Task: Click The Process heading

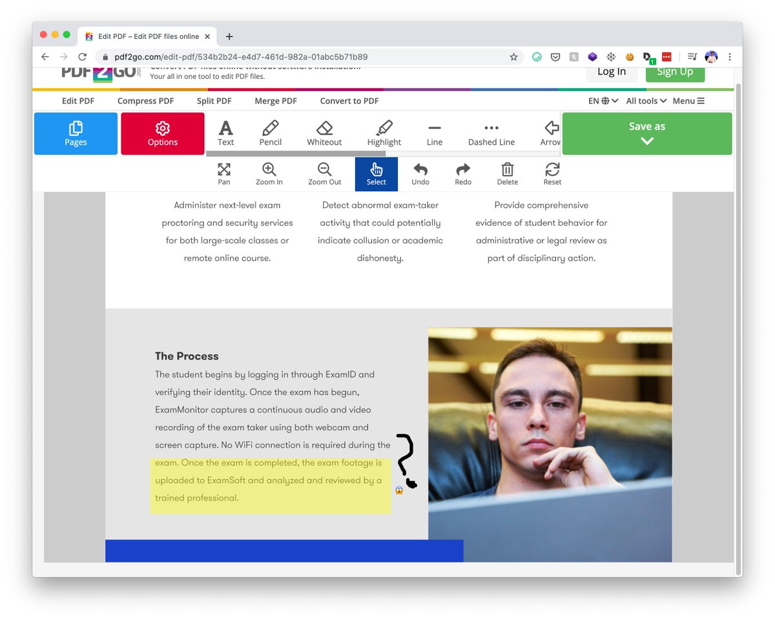Action: (x=187, y=356)
